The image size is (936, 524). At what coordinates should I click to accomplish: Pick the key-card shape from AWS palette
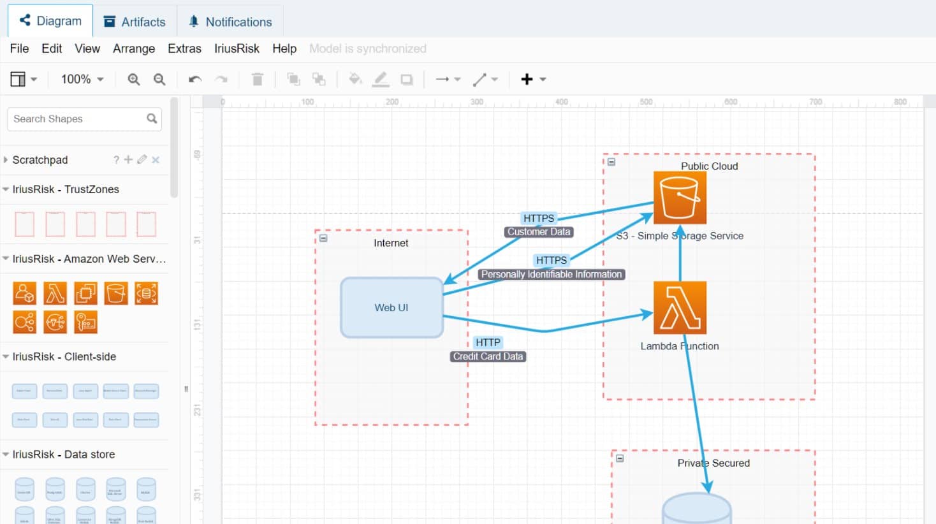click(x=85, y=322)
